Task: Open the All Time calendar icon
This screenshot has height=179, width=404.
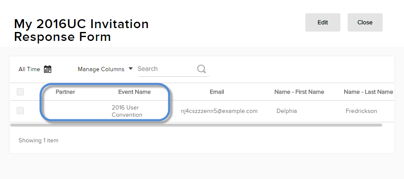Action: [x=48, y=69]
